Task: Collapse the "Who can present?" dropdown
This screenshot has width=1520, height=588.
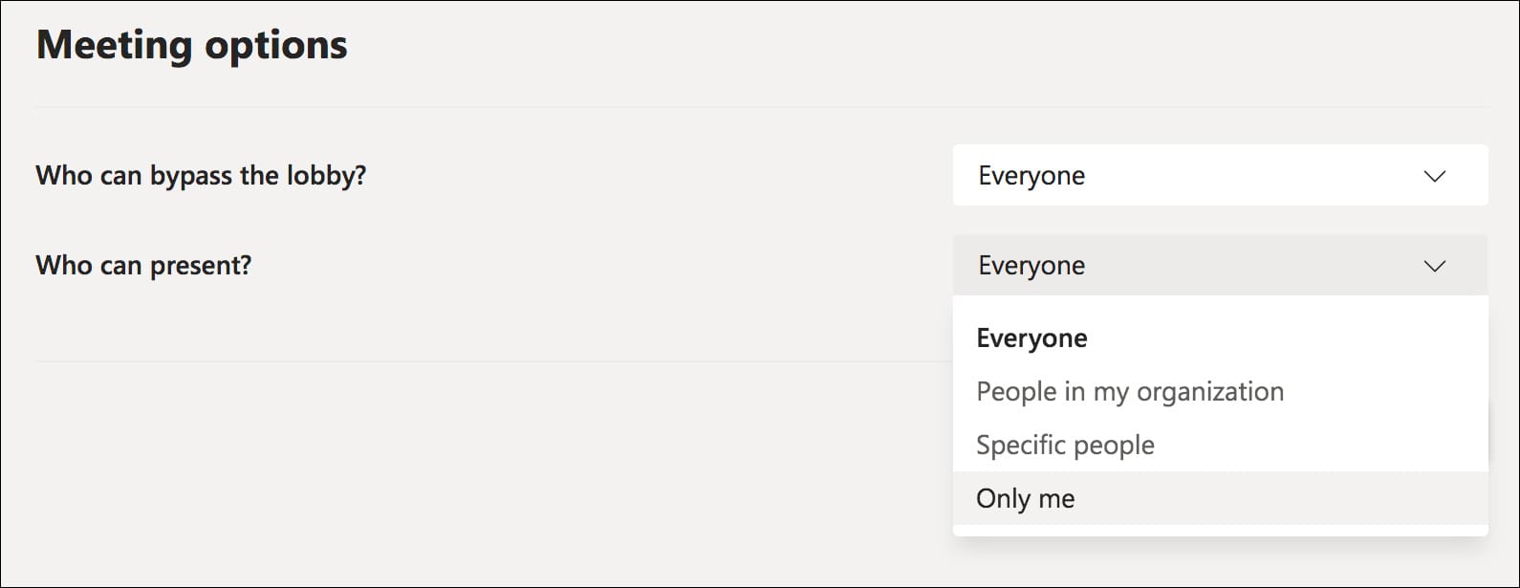Action: [1220, 265]
